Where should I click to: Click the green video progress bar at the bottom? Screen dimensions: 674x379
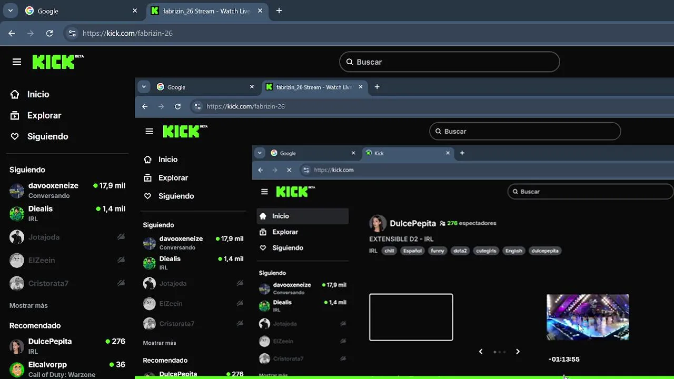click(x=404, y=377)
